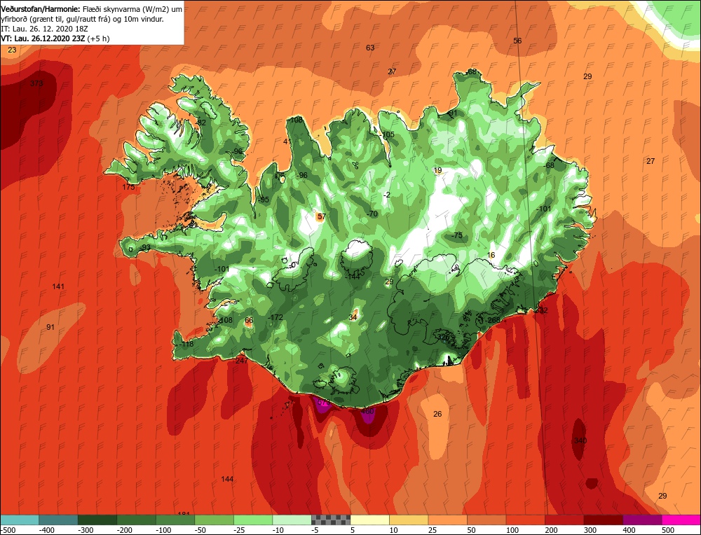This screenshot has width=701, height=535.
Task: Click the legend label '500'
Action: click(x=668, y=530)
